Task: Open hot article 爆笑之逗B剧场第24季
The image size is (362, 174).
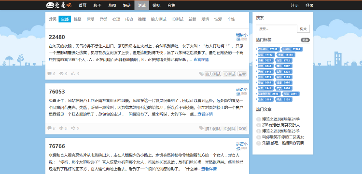Action: [x=281, y=119]
